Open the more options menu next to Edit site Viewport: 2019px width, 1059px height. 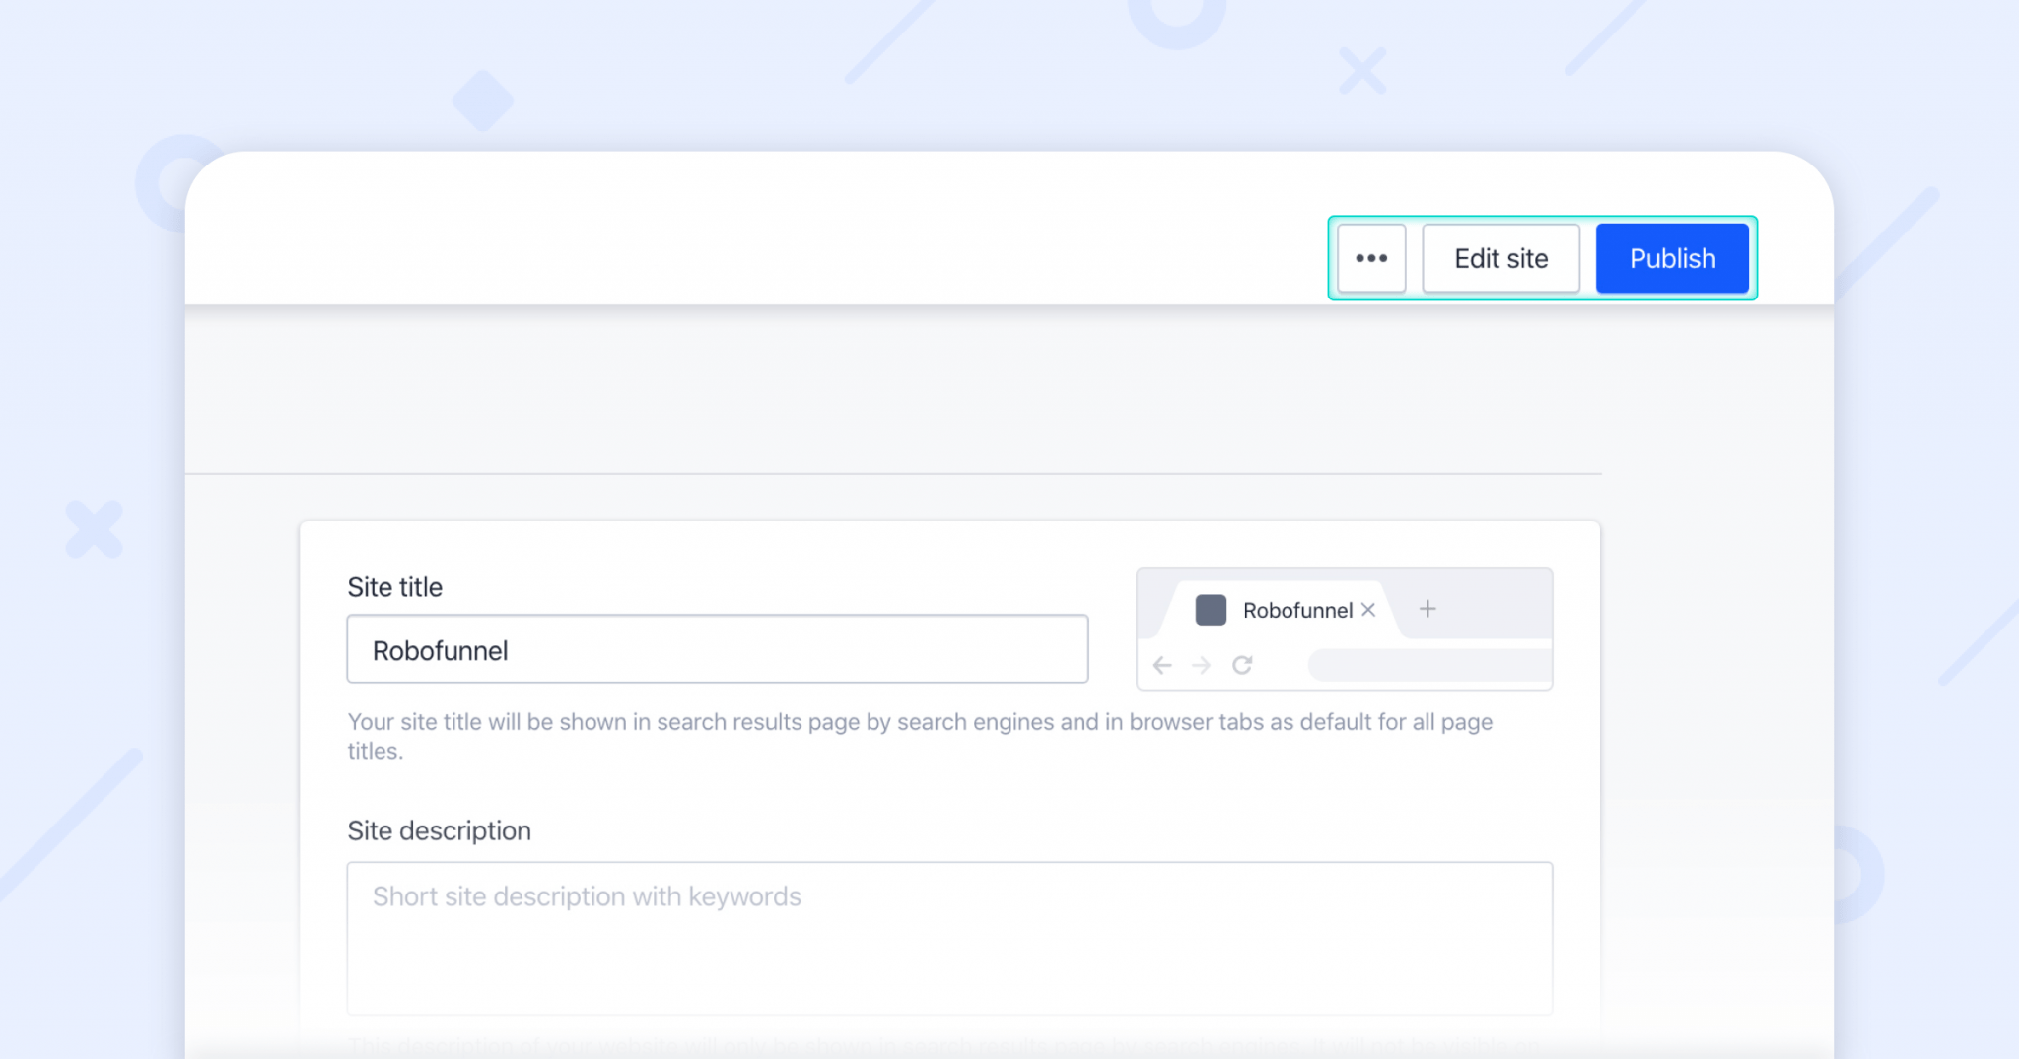[1371, 258]
